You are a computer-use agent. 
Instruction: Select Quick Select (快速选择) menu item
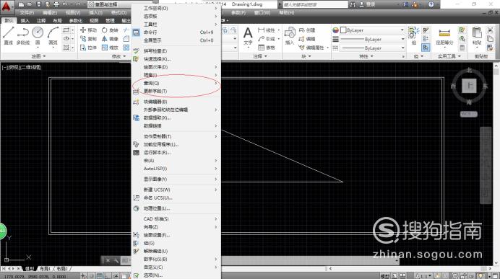click(176, 59)
